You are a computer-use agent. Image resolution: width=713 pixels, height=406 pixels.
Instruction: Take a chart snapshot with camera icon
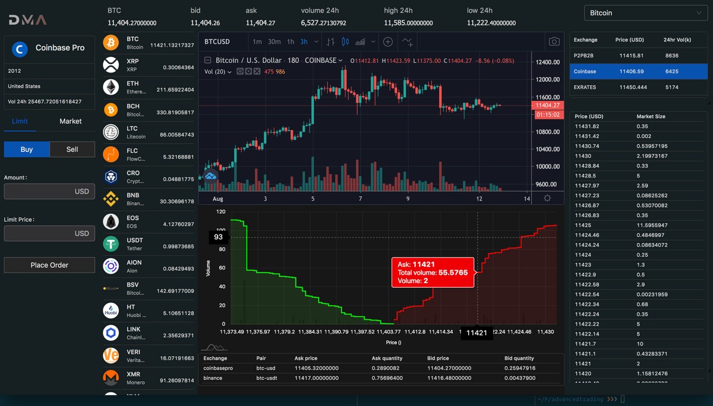pos(554,42)
